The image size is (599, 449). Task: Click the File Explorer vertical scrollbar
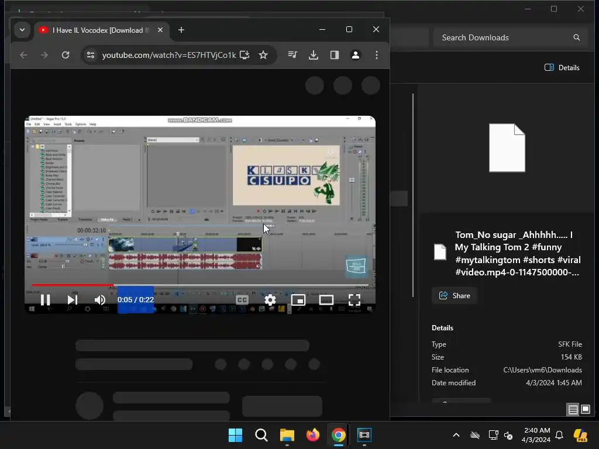[x=413, y=195]
